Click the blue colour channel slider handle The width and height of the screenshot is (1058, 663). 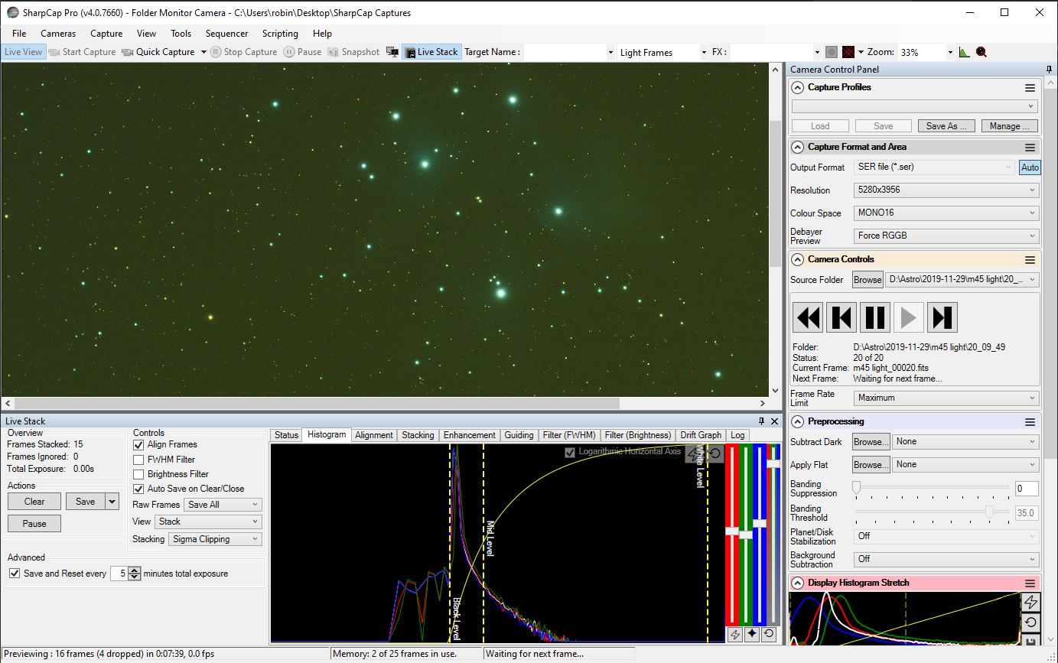[x=760, y=523]
